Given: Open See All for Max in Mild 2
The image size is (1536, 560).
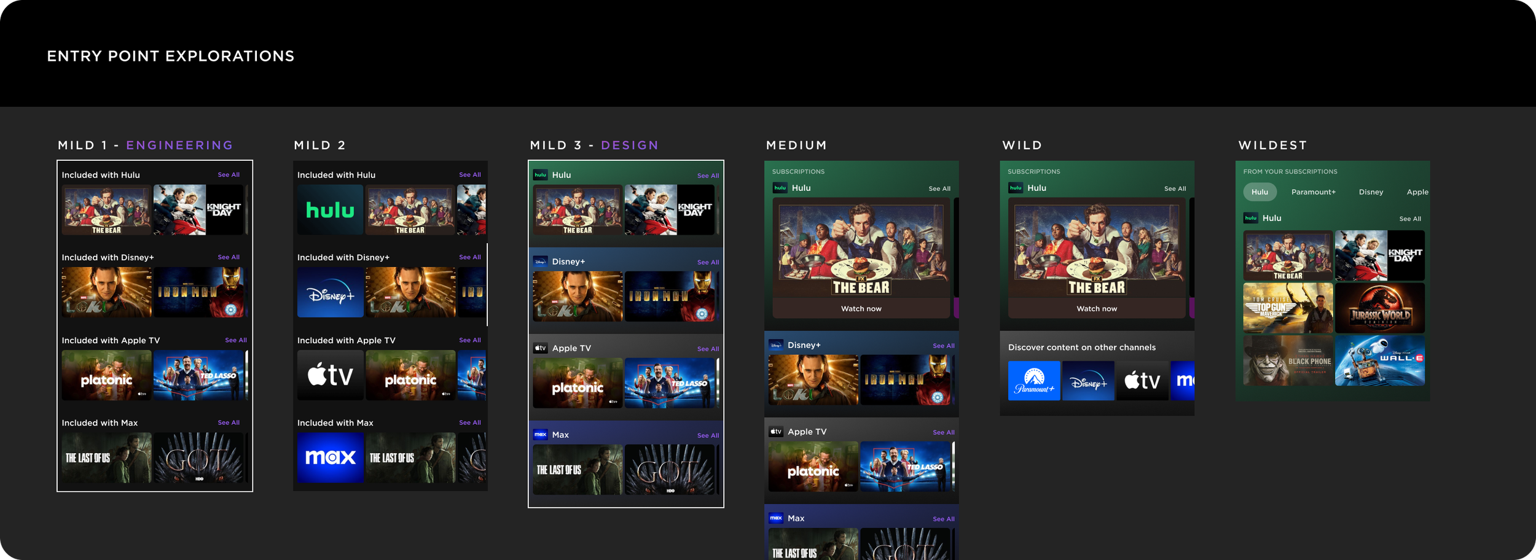Looking at the screenshot, I should pyautogui.click(x=470, y=422).
